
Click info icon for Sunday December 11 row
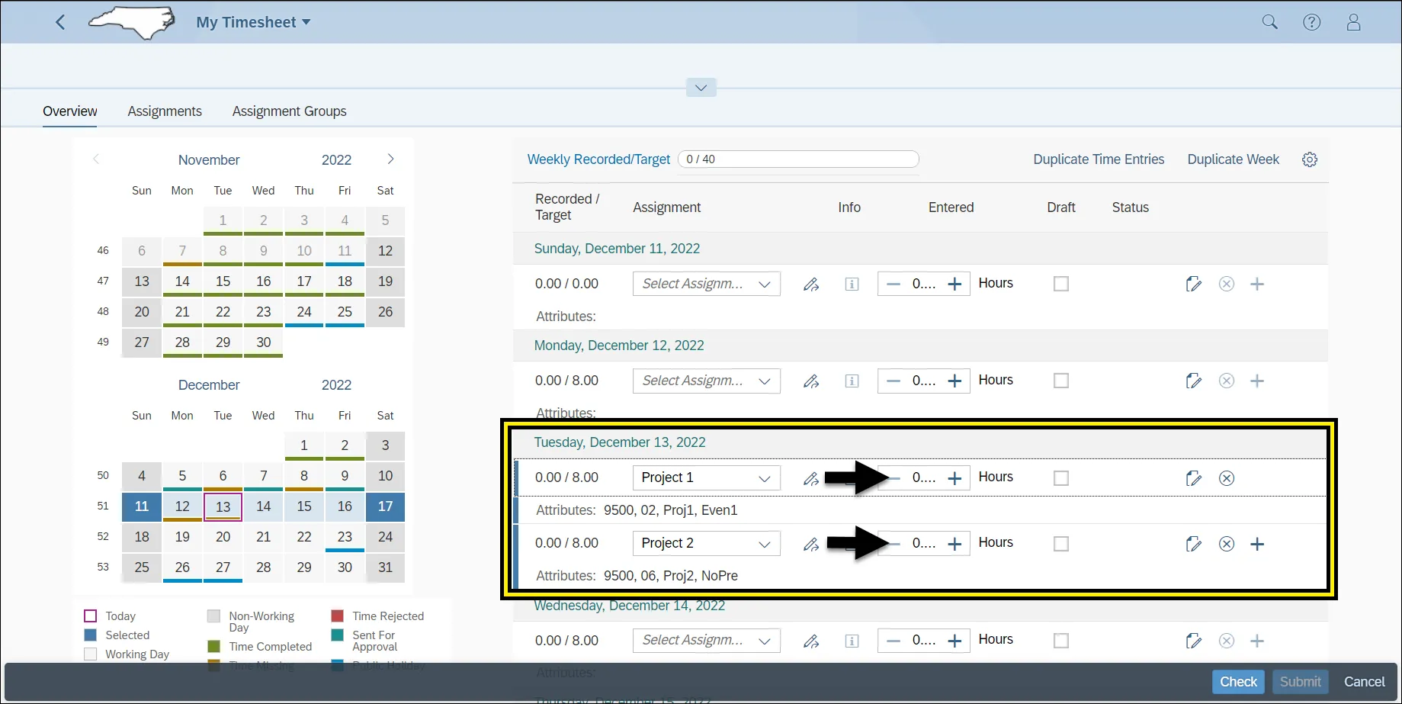tap(852, 284)
